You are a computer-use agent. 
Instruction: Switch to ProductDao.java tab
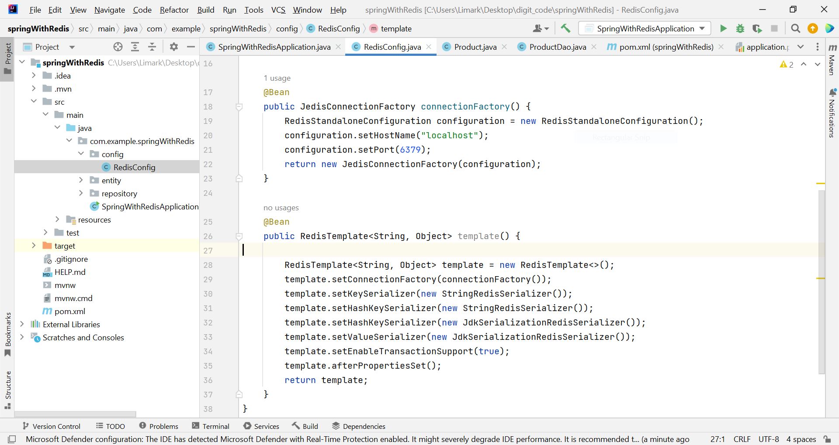[557, 47]
